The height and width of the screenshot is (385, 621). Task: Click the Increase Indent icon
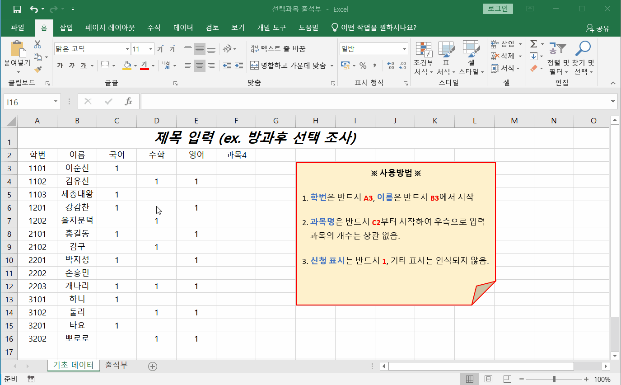tap(239, 66)
